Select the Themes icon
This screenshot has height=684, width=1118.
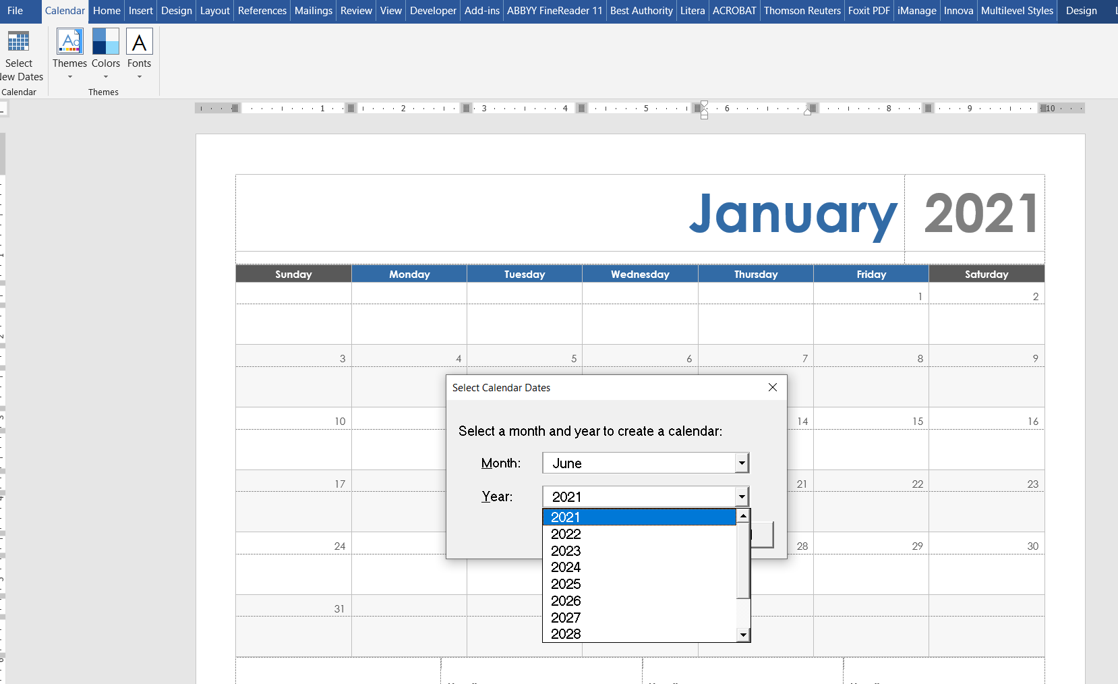(69, 42)
